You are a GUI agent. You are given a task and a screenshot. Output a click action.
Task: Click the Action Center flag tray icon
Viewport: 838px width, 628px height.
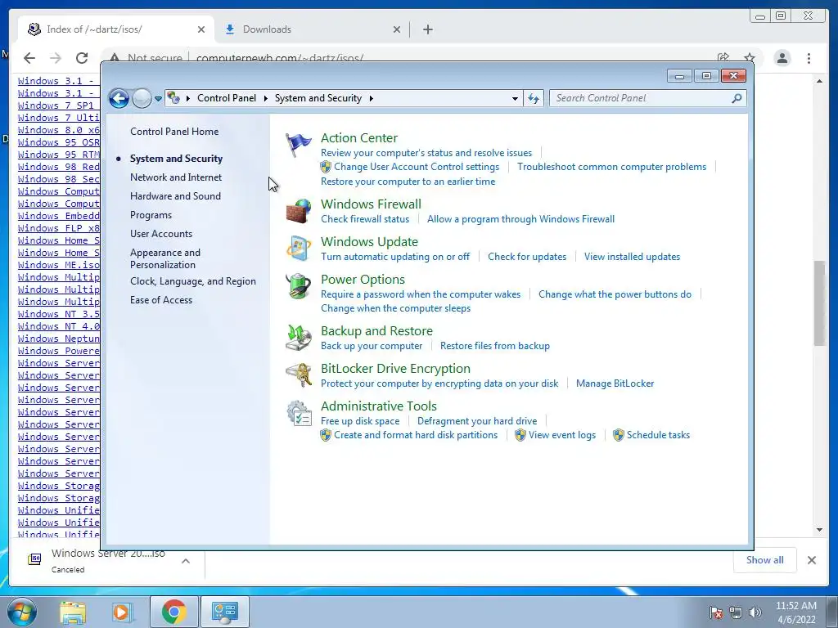pyautogui.click(x=716, y=612)
